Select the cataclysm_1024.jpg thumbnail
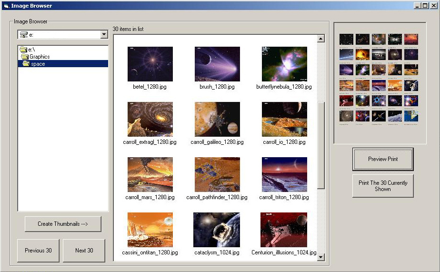 tap(217, 230)
